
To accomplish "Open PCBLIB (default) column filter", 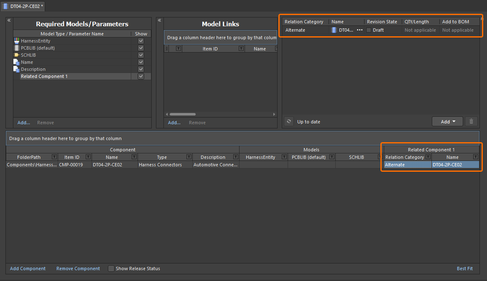I will point(332,157).
